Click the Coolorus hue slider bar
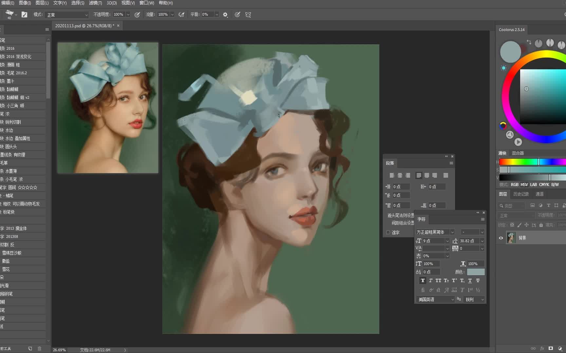This screenshot has width=566, height=353. pyautogui.click(x=533, y=162)
